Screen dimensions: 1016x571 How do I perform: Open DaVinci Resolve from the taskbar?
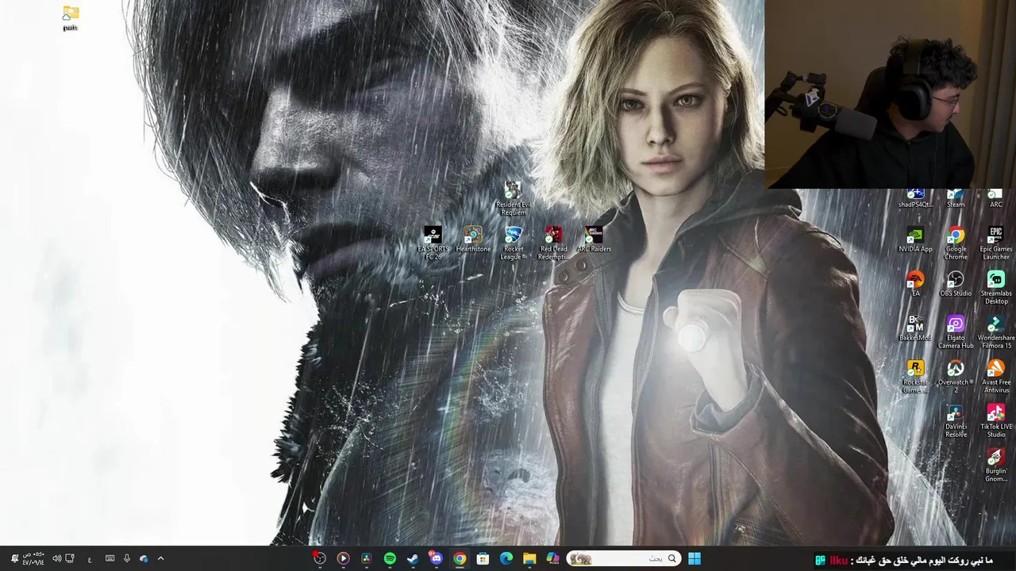[x=366, y=558]
